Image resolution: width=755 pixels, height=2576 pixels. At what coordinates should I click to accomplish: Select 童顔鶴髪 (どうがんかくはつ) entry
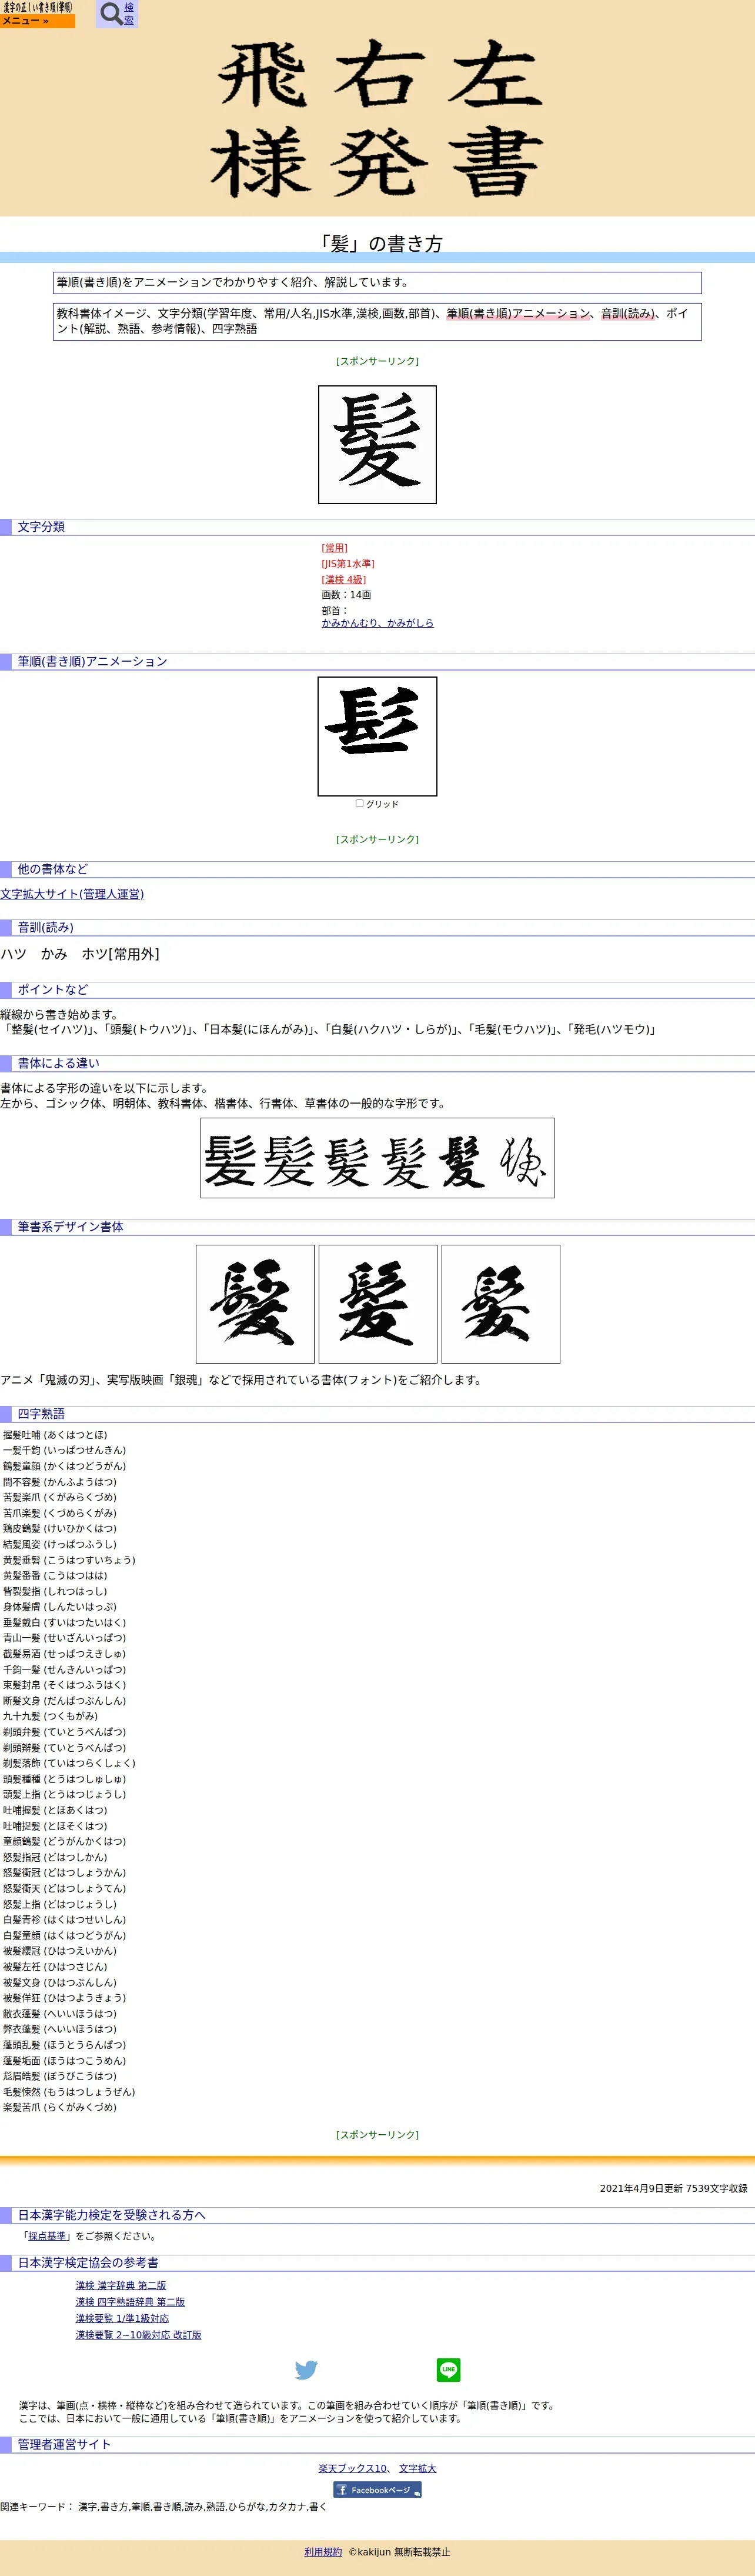[64, 1841]
